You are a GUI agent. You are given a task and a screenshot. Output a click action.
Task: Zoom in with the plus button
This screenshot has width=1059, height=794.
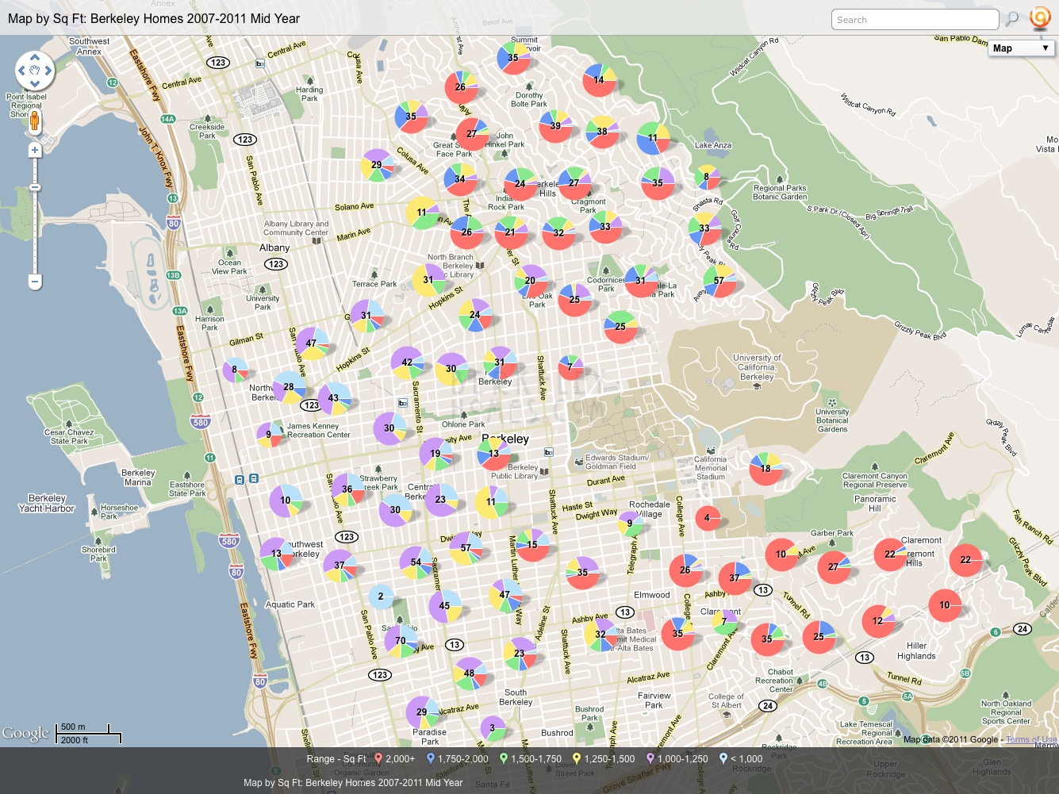point(34,150)
